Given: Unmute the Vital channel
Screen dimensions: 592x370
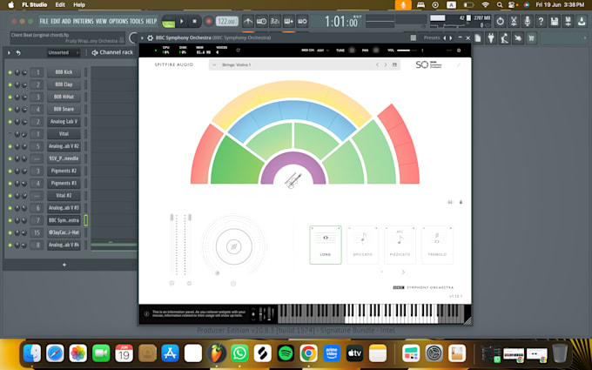Looking at the screenshot, I should coord(10,134).
